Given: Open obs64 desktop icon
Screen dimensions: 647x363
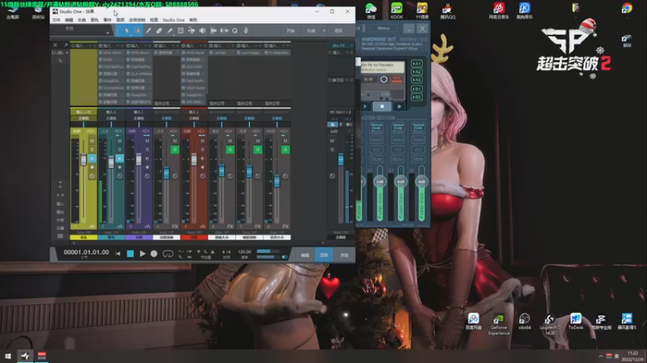Looking at the screenshot, I should pyautogui.click(x=524, y=321).
